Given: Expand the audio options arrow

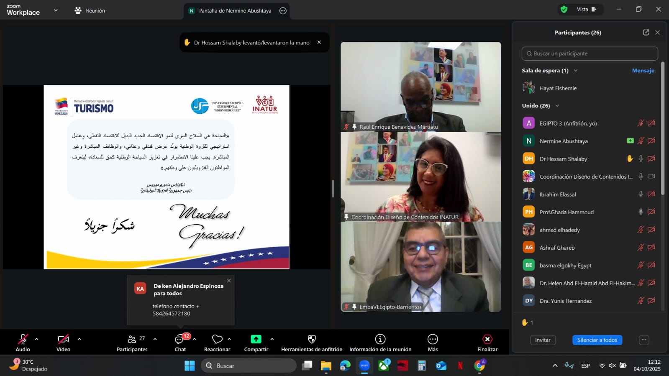Looking at the screenshot, I should [37, 339].
